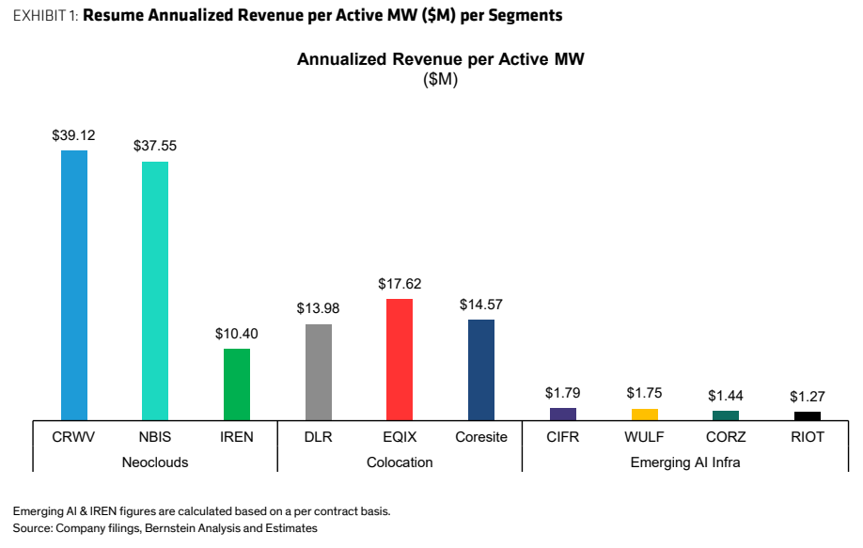
Task: Select the $17.62 data label
Action: coord(400,284)
